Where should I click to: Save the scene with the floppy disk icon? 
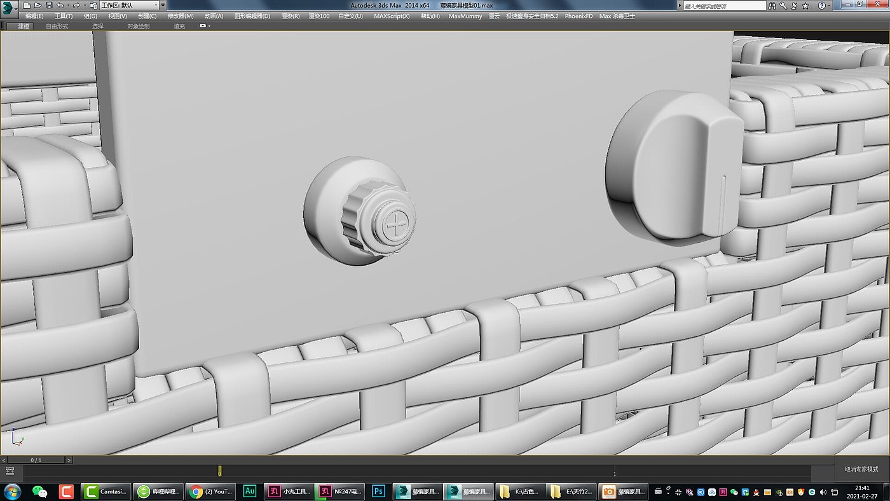[49, 5]
